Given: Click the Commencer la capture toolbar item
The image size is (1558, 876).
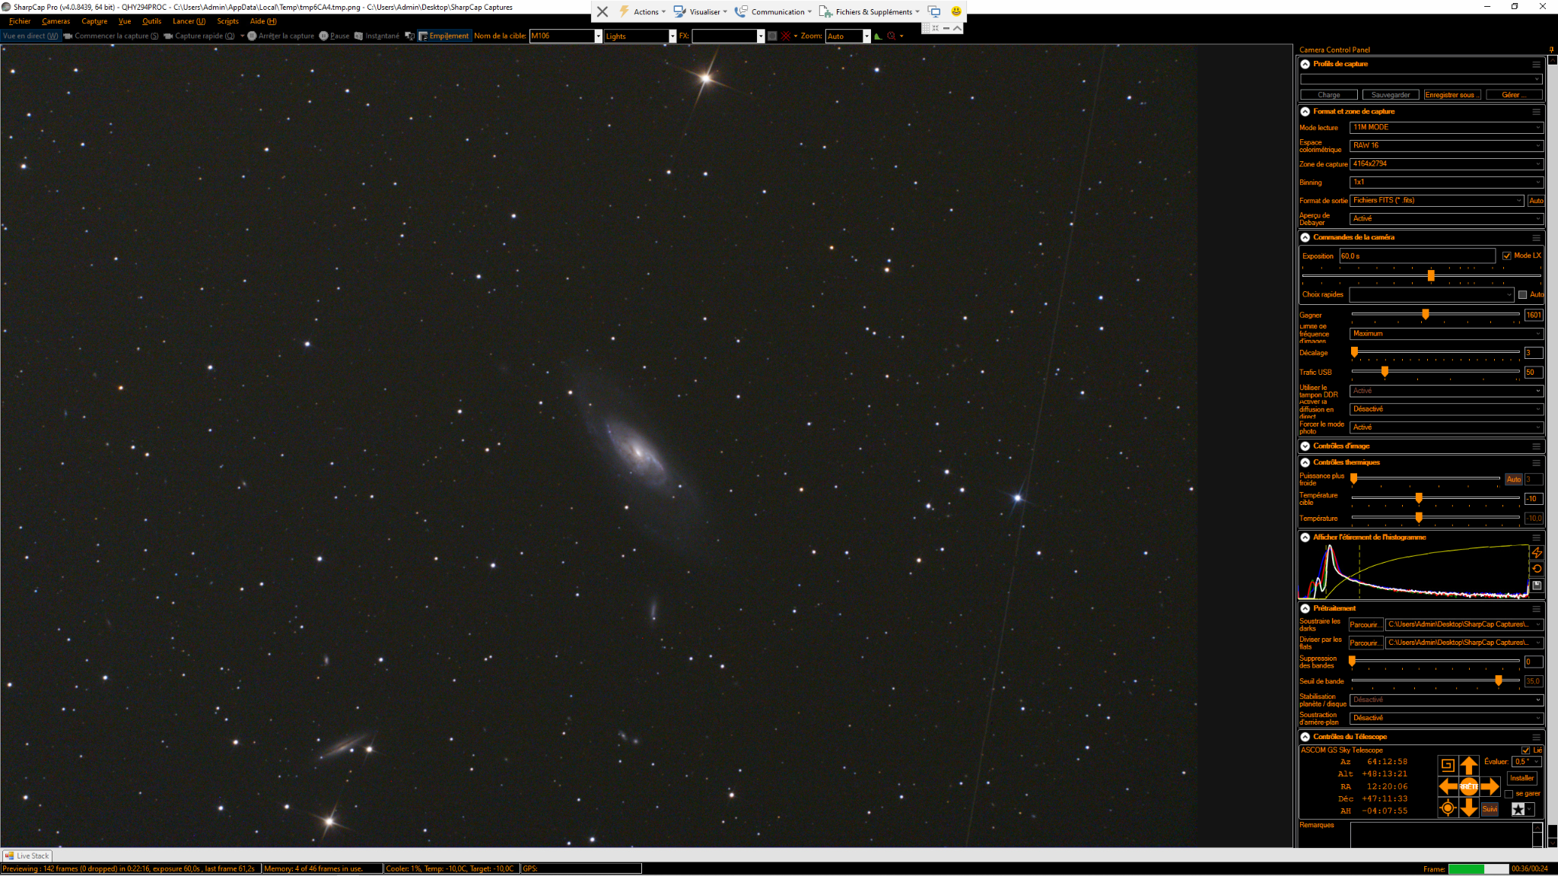Looking at the screenshot, I should coord(111,36).
